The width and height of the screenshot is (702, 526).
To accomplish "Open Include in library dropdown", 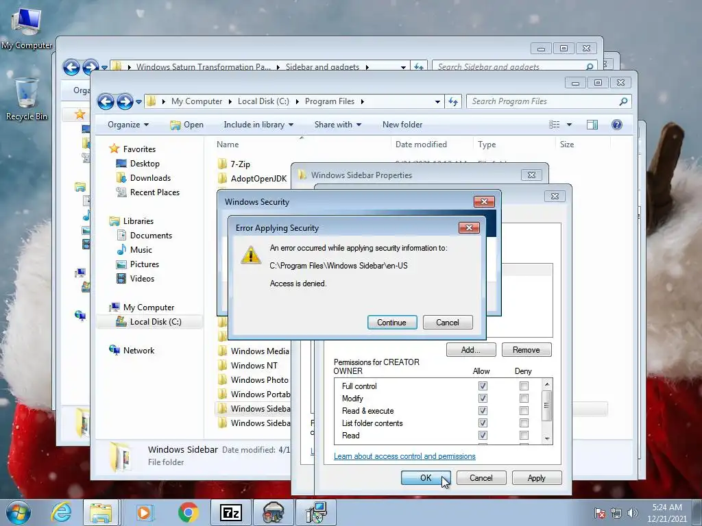I will 258,125.
